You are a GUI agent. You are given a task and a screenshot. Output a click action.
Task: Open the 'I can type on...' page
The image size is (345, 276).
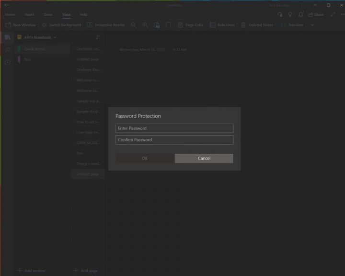pos(88,132)
